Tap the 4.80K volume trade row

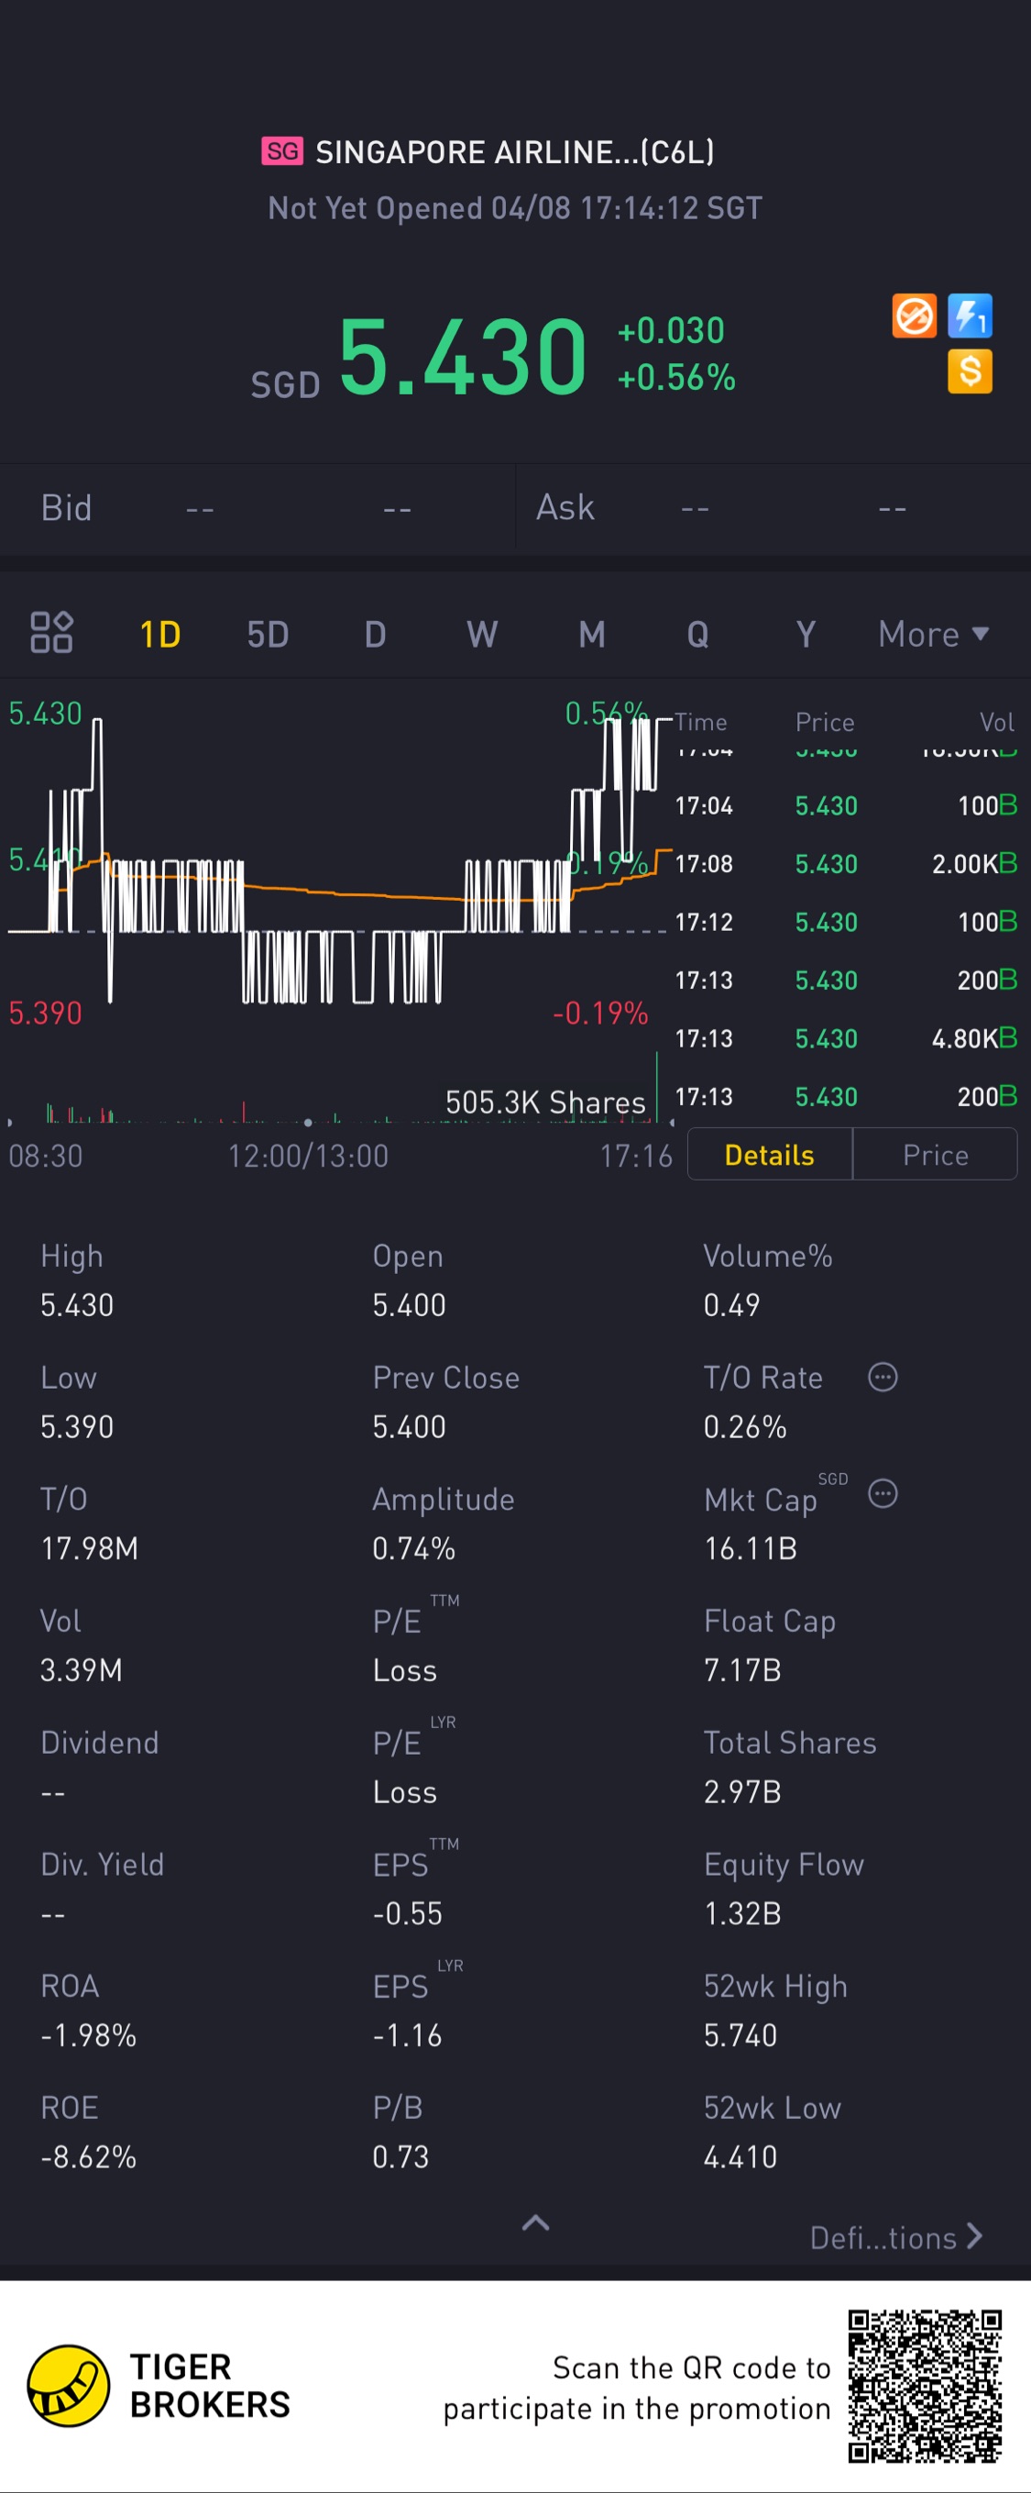(845, 1038)
